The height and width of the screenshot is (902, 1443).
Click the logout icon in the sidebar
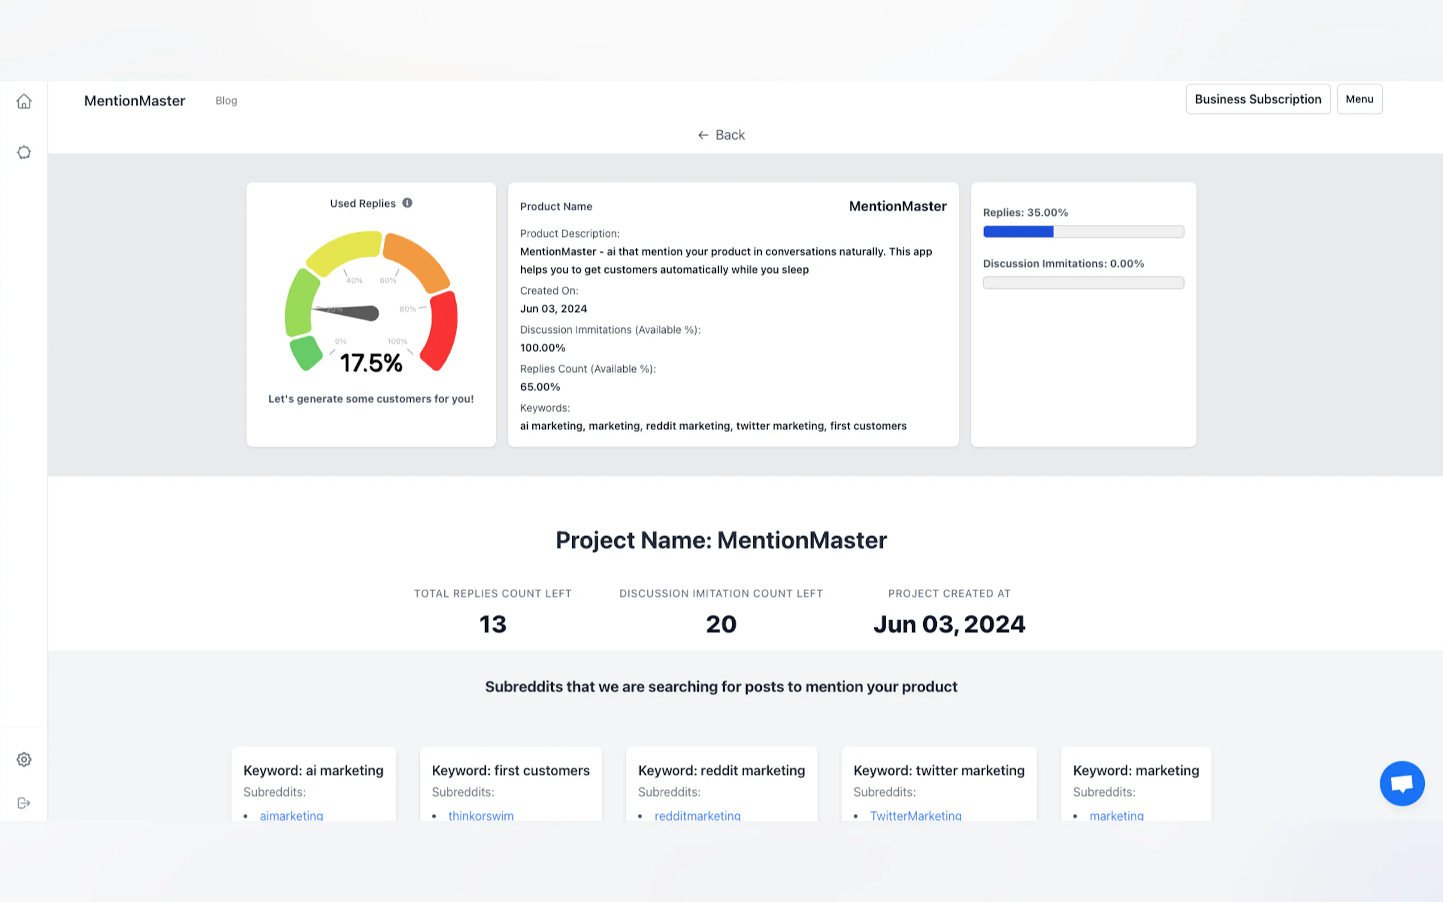24,803
